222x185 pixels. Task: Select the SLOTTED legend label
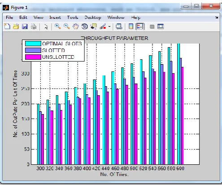pyautogui.click(x=53, y=50)
